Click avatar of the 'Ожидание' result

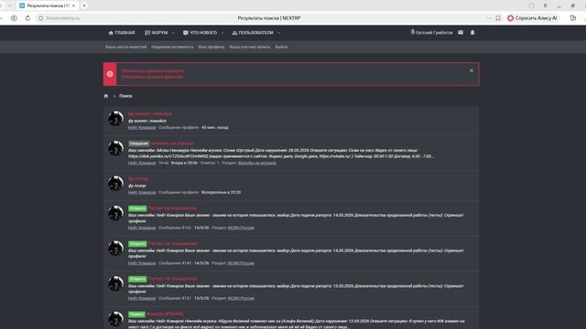coord(116,148)
